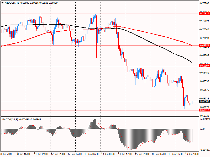Click the MACD(5,34,5) indicator label
This screenshot has height=157, width=210.
[10, 120]
